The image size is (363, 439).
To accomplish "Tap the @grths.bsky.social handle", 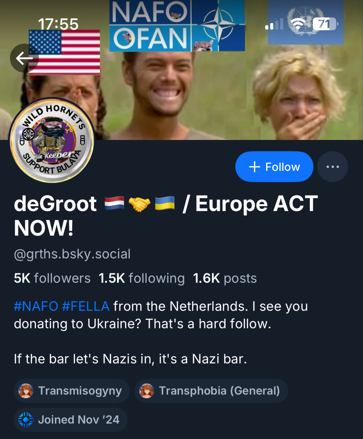I will click(x=72, y=254).
